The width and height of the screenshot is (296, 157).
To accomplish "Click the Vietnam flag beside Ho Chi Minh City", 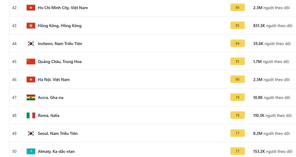I will pos(31,8).
